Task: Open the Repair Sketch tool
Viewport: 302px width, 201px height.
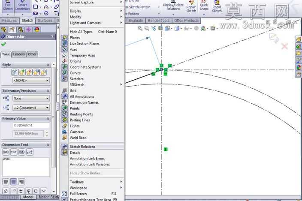Action: tap(191, 7)
